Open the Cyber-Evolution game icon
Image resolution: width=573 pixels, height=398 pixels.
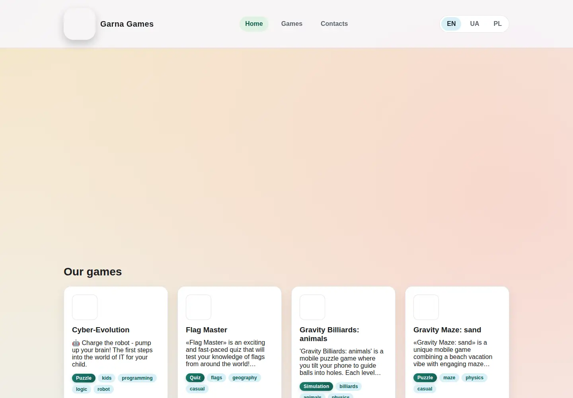point(85,307)
